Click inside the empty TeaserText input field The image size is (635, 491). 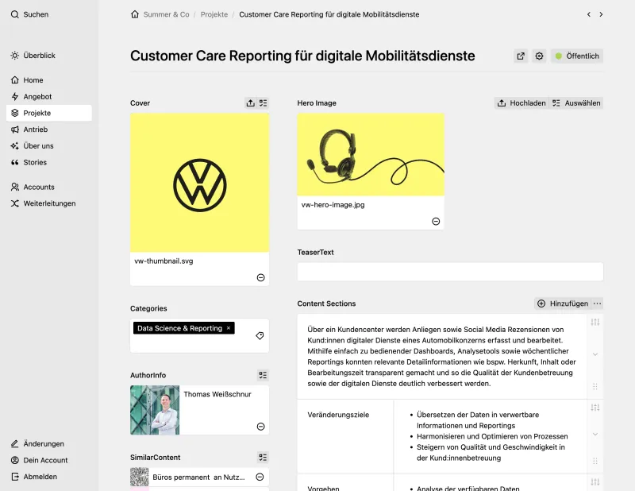point(450,271)
